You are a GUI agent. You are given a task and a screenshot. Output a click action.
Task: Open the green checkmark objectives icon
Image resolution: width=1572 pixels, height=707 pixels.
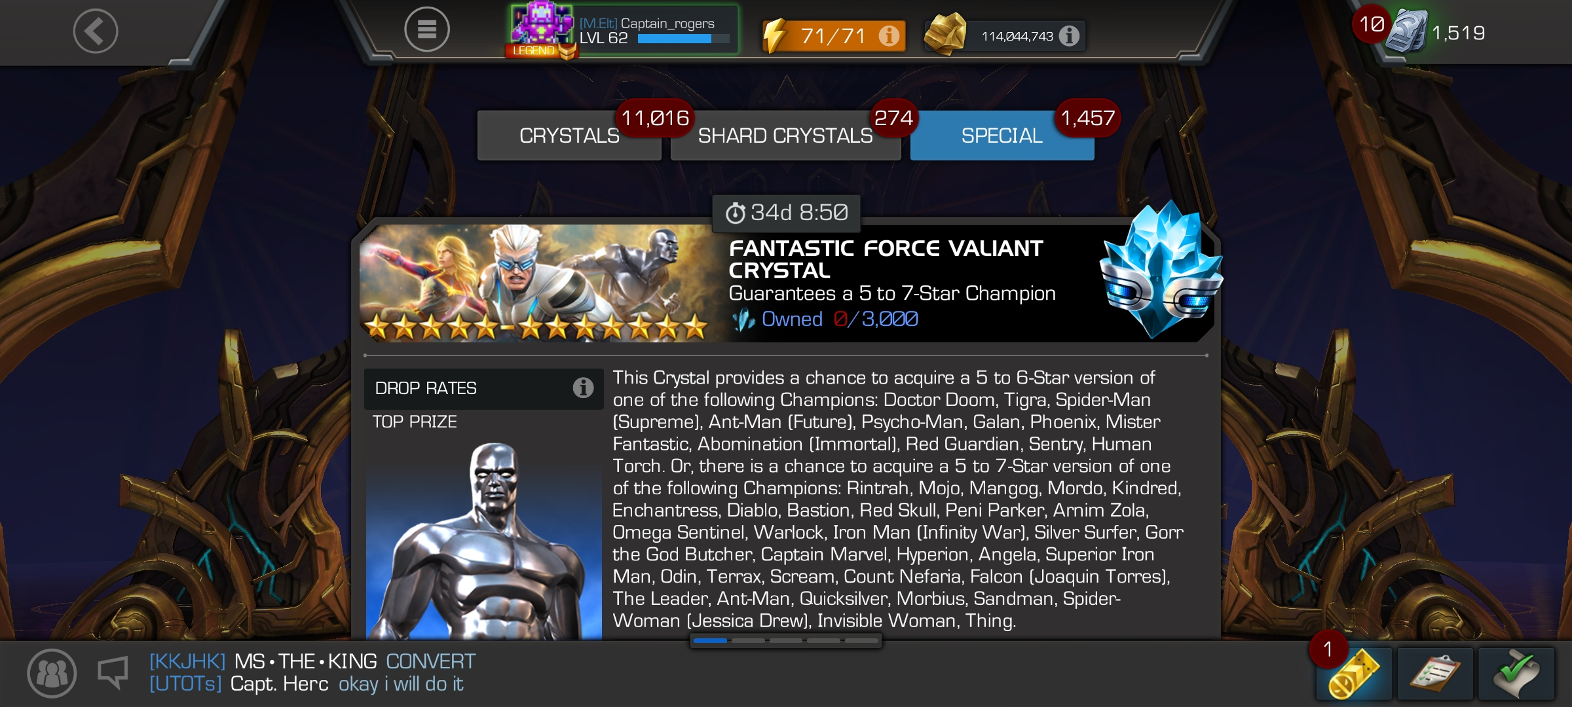(1516, 674)
